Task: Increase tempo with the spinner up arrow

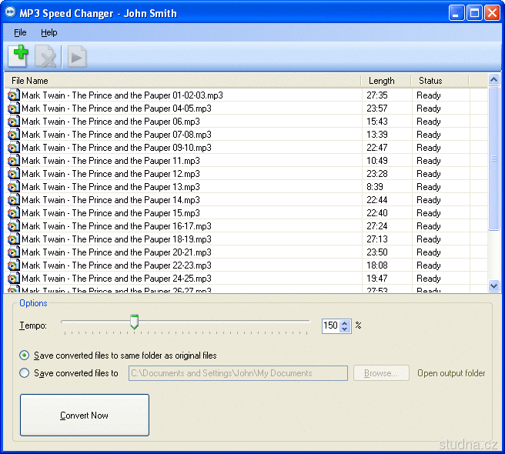Action: pyautogui.click(x=345, y=322)
